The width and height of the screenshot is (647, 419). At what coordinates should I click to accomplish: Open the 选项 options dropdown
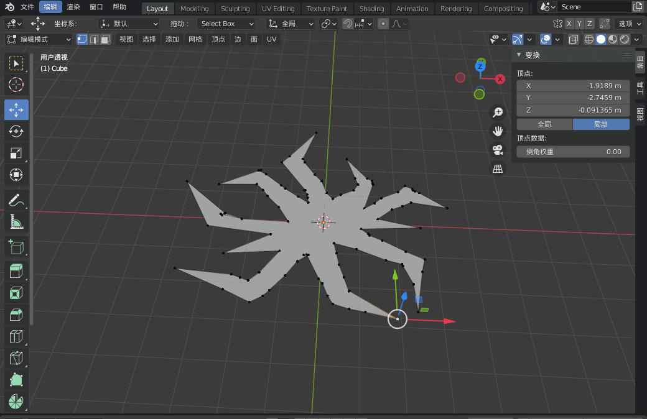[628, 24]
